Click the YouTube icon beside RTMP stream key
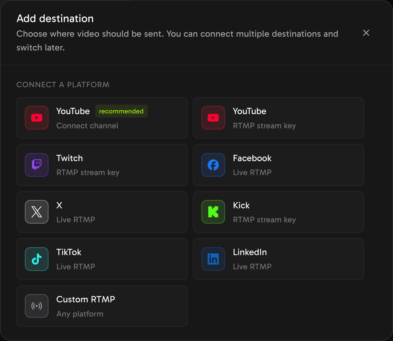 tap(213, 118)
